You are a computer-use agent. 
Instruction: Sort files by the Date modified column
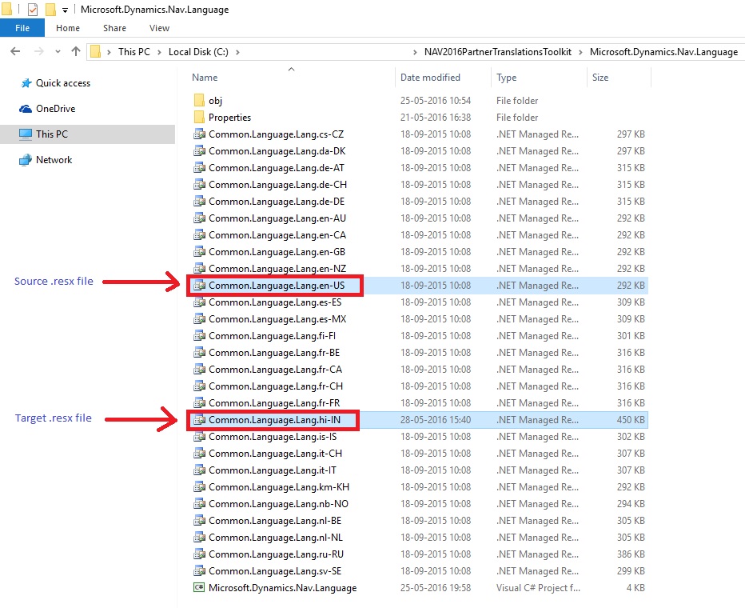click(430, 78)
